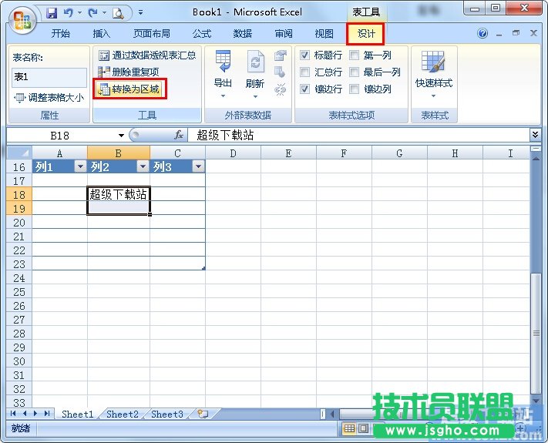Enable the First Column (第一列) checkbox
Image resolution: width=548 pixels, height=443 pixels.
(x=355, y=55)
